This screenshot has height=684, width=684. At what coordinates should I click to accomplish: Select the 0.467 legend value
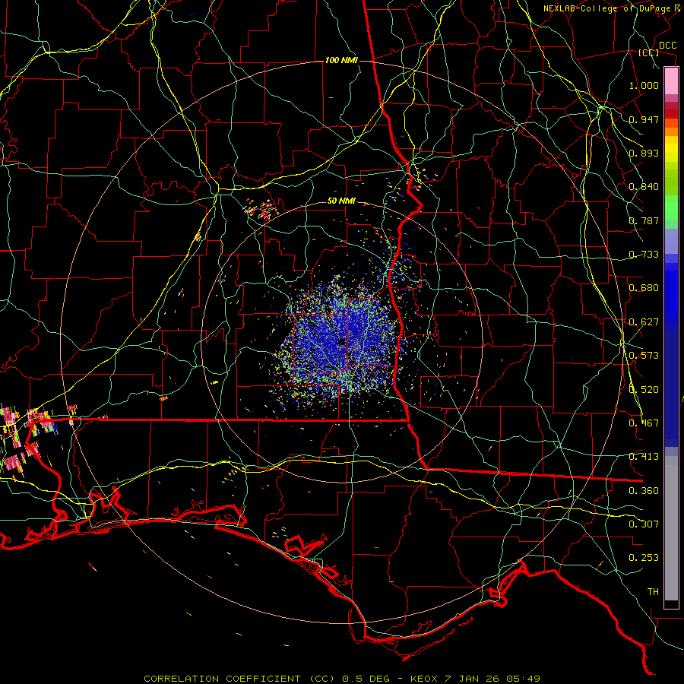(x=644, y=423)
